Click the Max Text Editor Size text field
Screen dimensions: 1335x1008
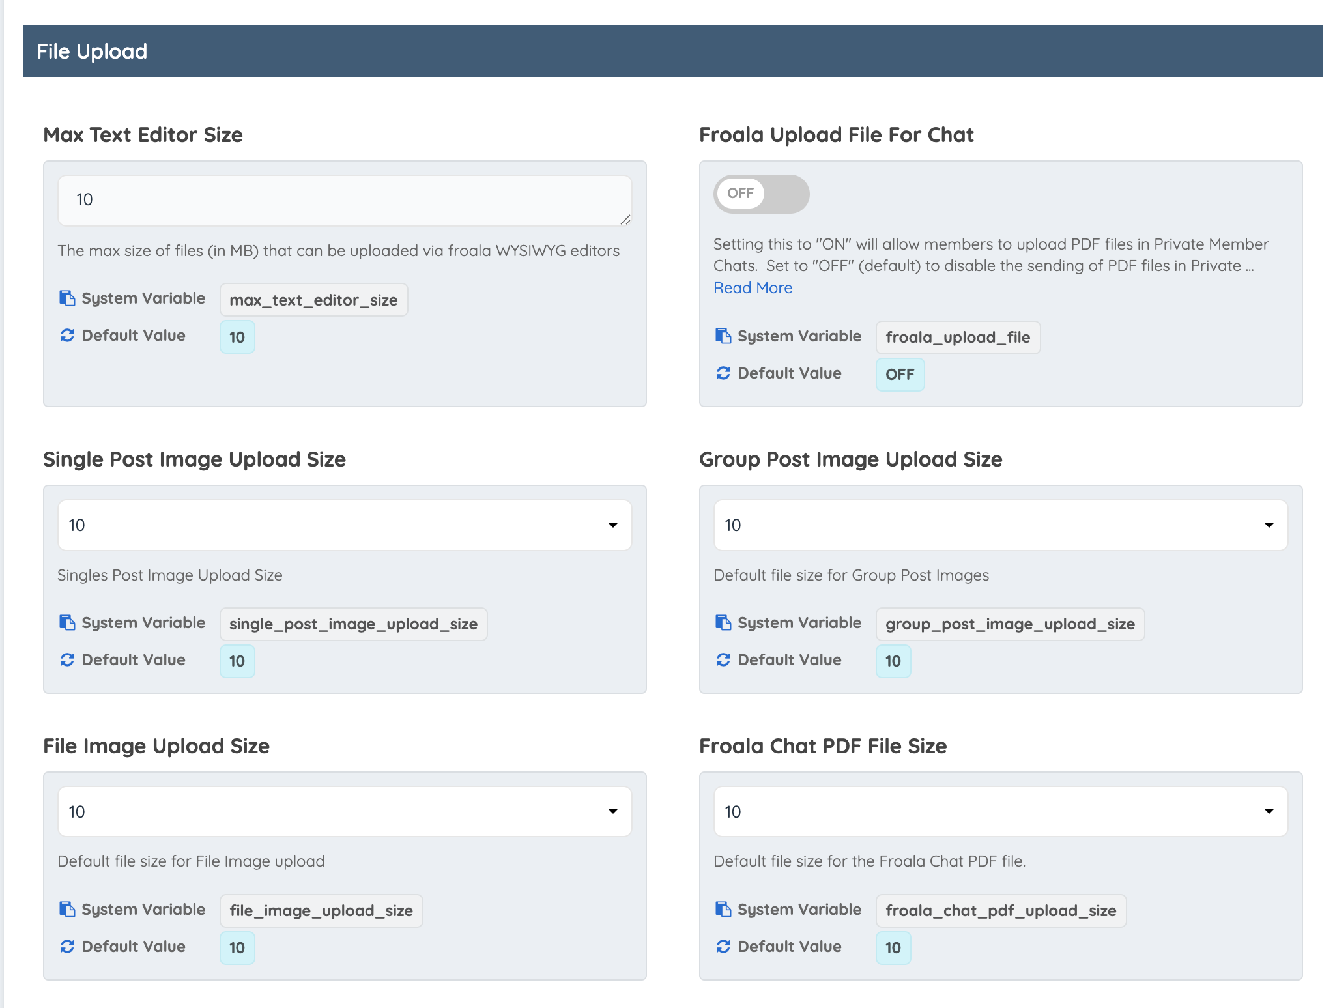[345, 201]
